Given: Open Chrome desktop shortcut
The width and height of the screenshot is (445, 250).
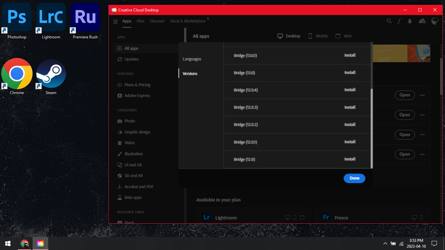Looking at the screenshot, I should 17,77.
